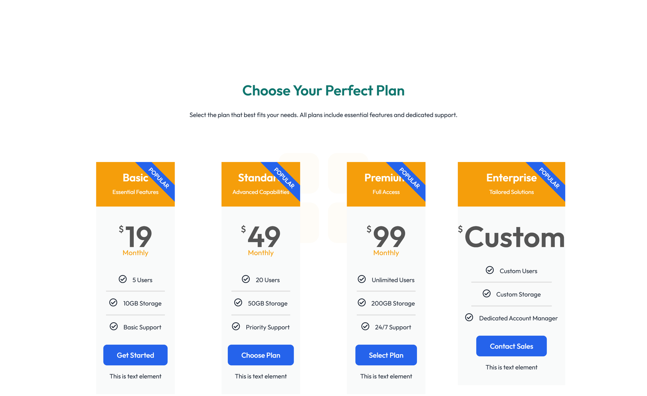Toggle the check icon beside "Custom Users"
Image resolution: width=647 pixels, height=396 pixels.
pos(490,270)
